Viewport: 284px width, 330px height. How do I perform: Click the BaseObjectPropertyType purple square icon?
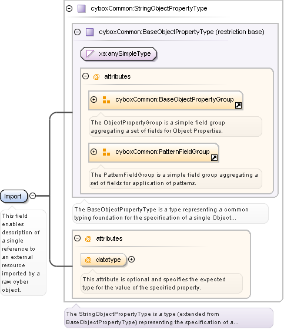tap(90, 32)
